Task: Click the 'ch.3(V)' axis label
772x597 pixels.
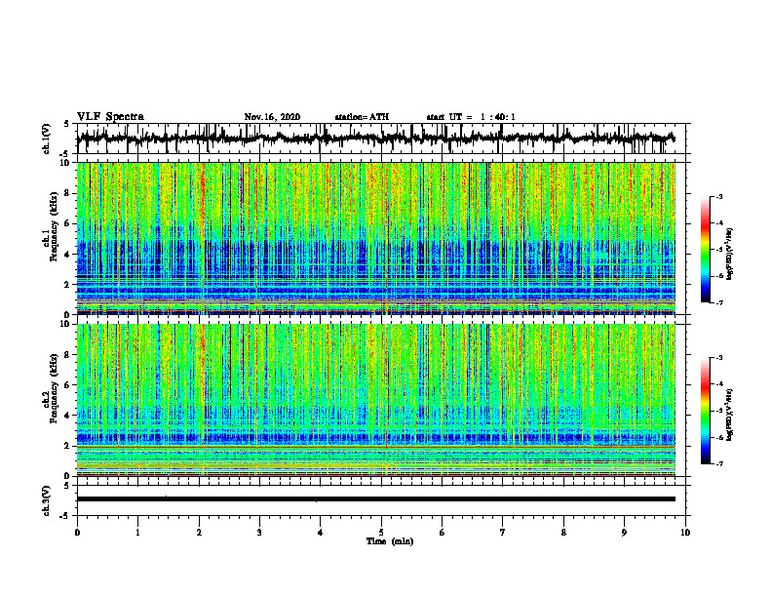Action: (47, 500)
